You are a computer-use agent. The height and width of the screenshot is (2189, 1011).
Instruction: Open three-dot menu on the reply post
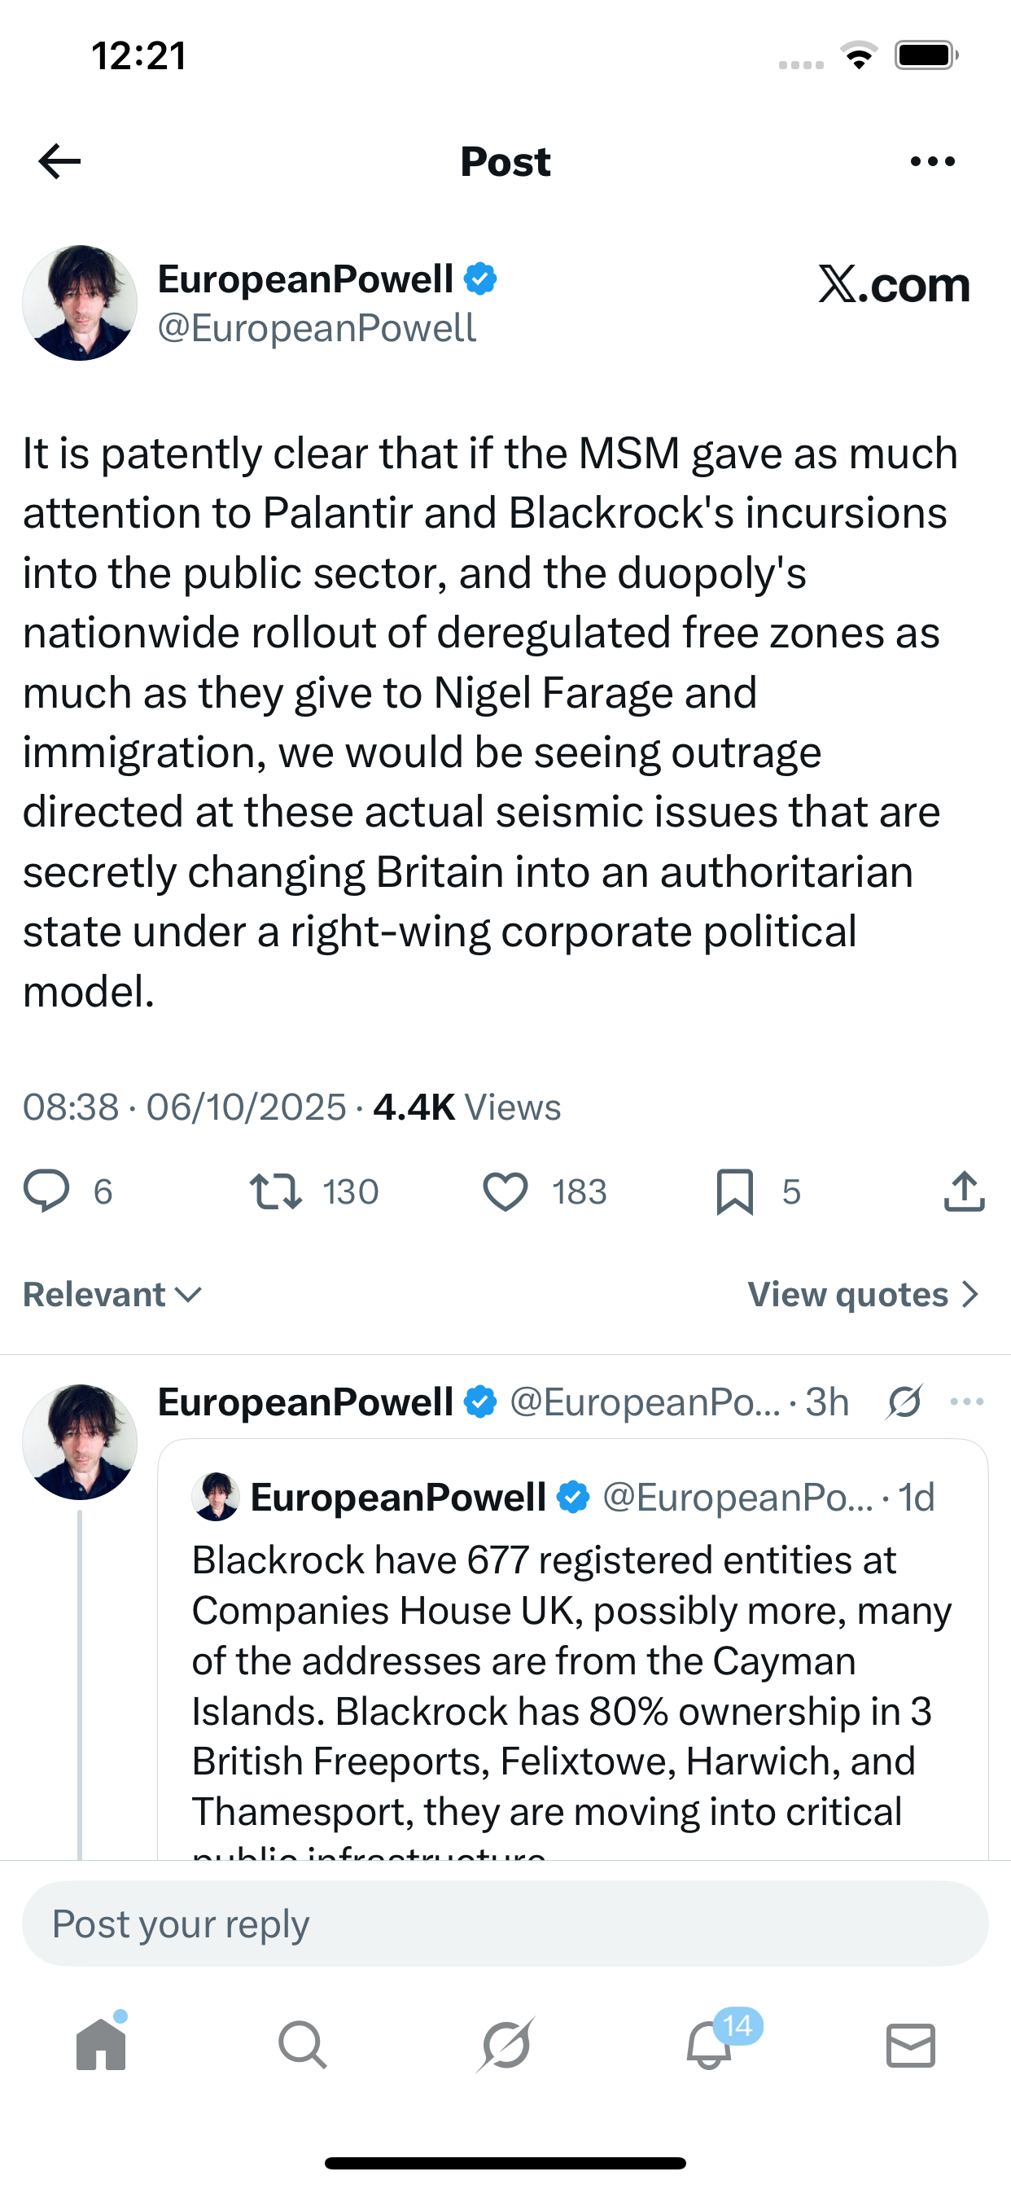click(967, 1402)
